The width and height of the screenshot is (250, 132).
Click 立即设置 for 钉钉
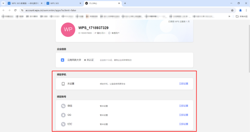click(x=184, y=124)
